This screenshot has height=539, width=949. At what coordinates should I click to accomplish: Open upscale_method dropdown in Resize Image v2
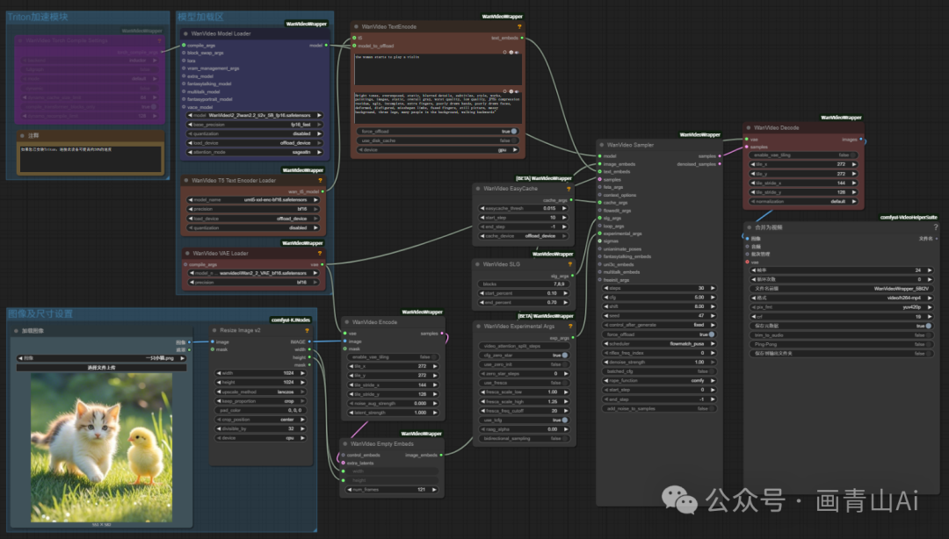pyautogui.click(x=261, y=392)
